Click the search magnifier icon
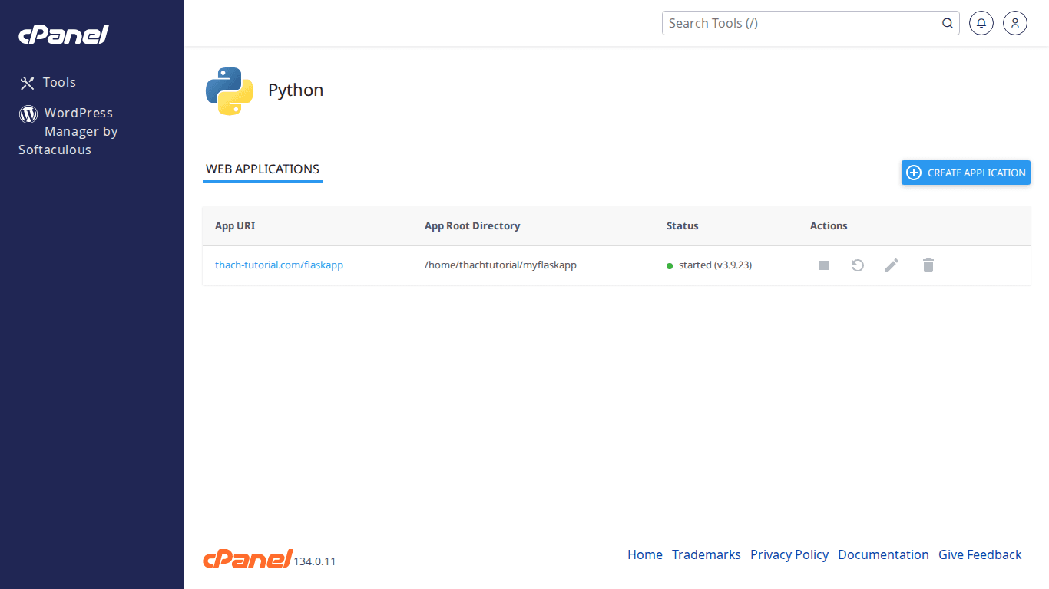The width and height of the screenshot is (1049, 589). point(947,23)
